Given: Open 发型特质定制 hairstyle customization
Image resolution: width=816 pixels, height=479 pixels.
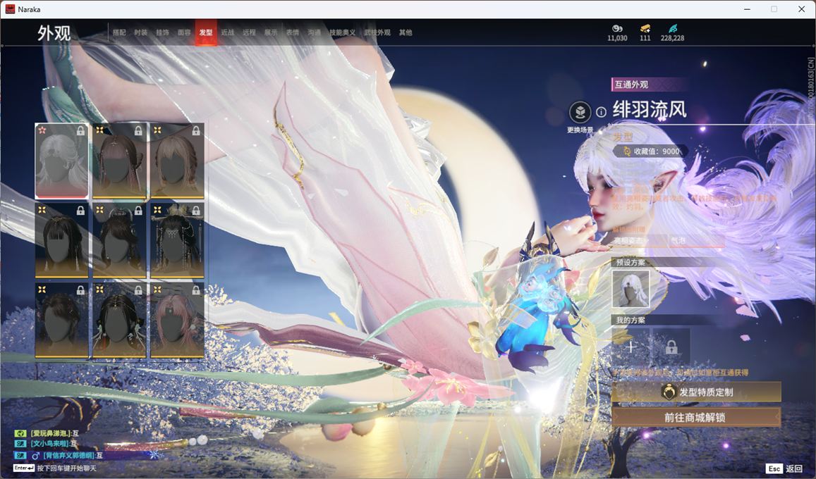Looking at the screenshot, I should (x=696, y=392).
